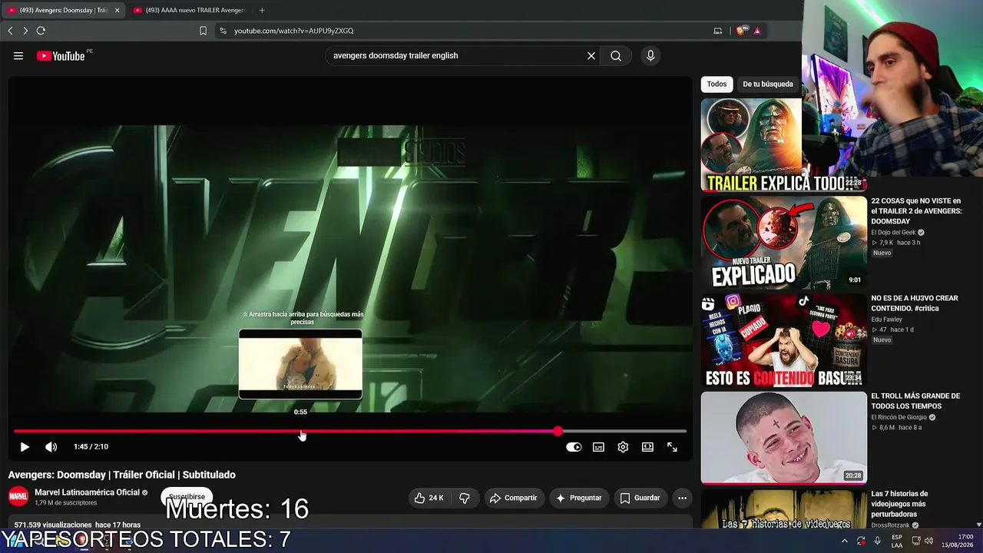
Task: Select the Todos filter chip
Action: [717, 84]
